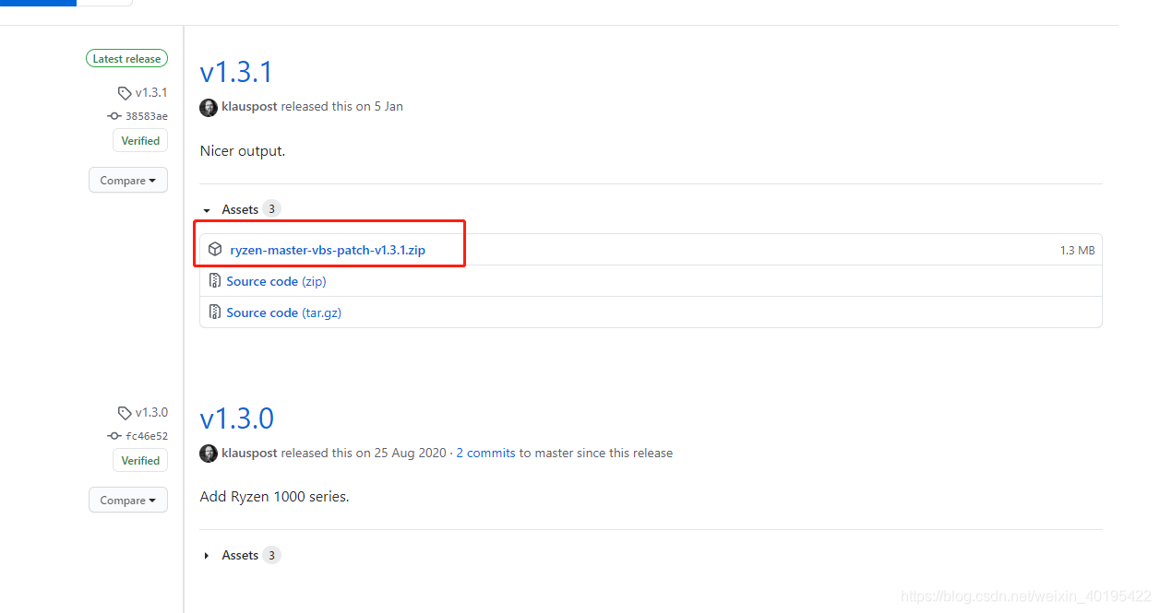This screenshot has height=613, width=1160.
Task: Open commit fc46e52
Action: tap(147, 436)
